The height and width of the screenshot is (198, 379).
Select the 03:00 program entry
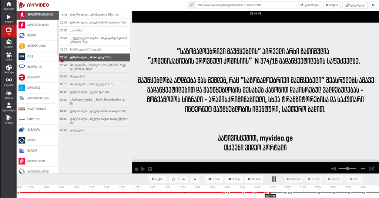pos(94,102)
